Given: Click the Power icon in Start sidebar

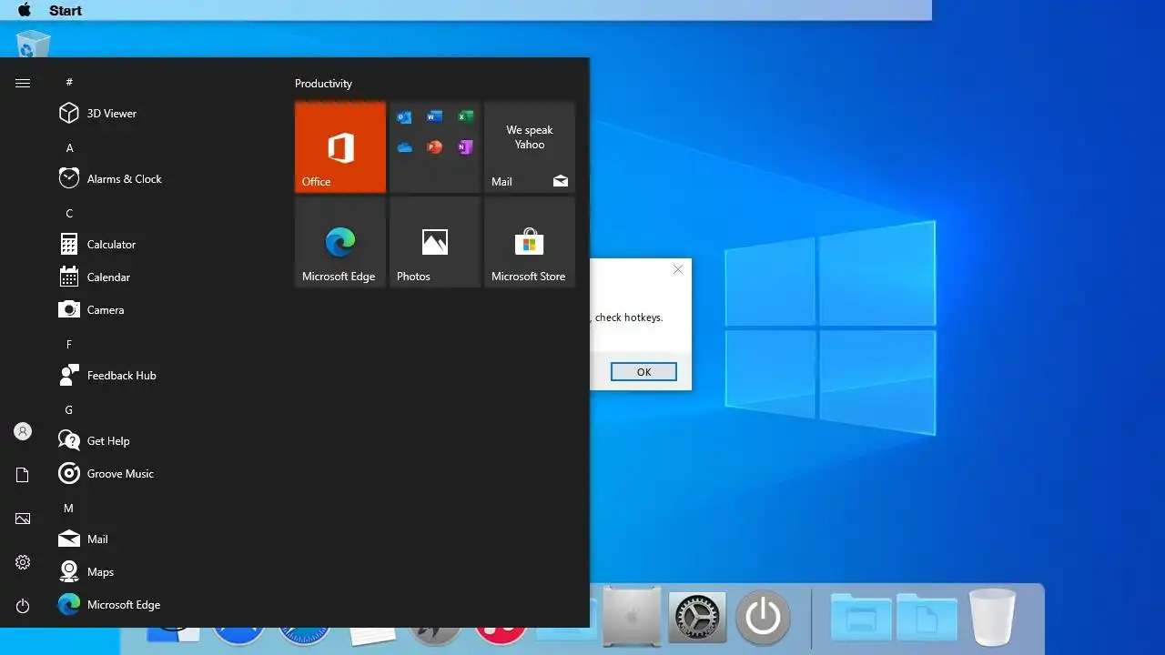Looking at the screenshot, I should tap(23, 606).
